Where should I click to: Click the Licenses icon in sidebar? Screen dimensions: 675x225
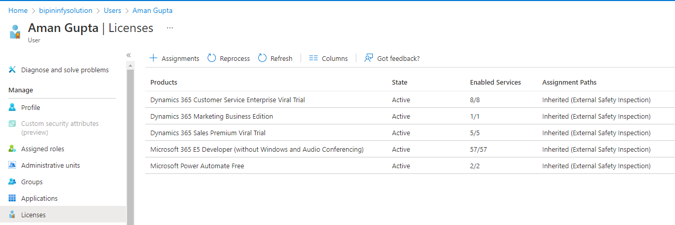click(12, 215)
